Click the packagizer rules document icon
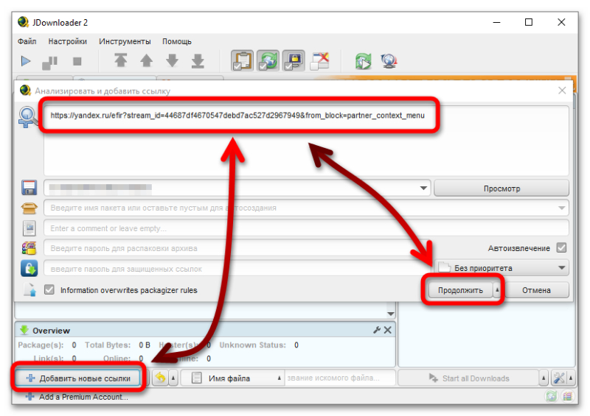 [29, 290]
